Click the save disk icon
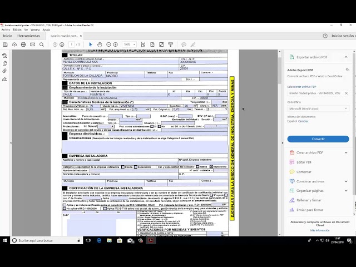Screen dimensions: 356x267 pyautogui.click(x=4, y=44)
